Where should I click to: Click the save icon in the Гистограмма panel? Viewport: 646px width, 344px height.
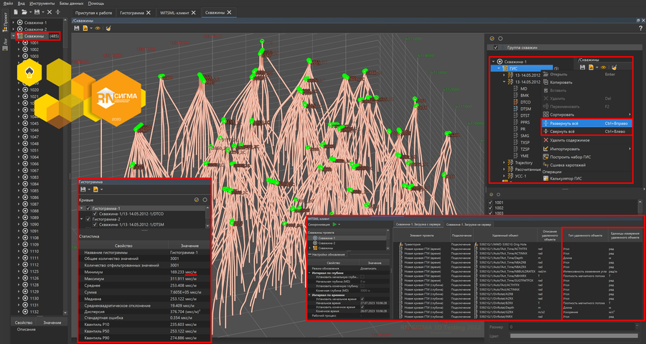(83, 189)
